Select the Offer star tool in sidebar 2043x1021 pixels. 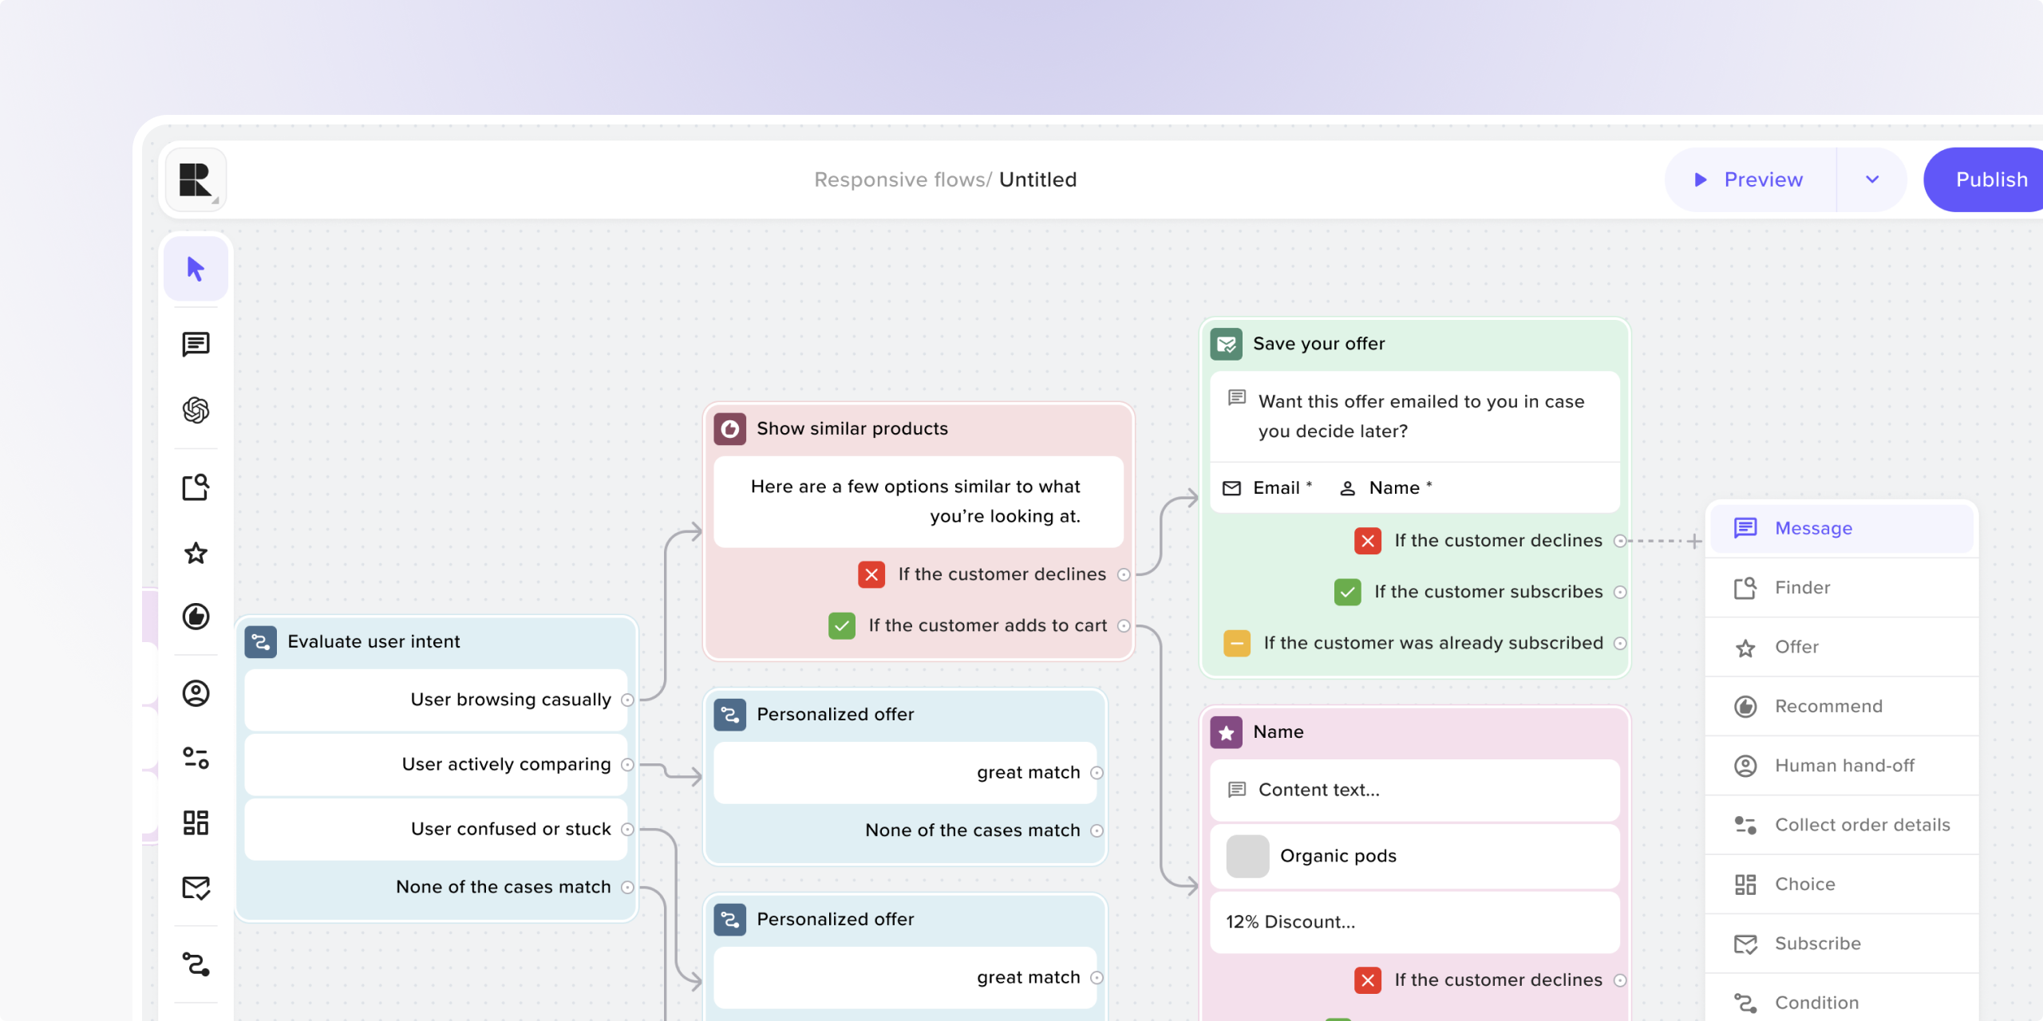pos(196,552)
